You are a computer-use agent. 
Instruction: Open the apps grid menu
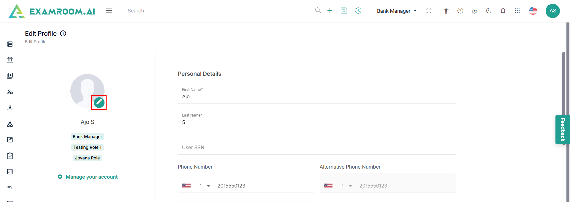pyautogui.click(x=517, y=11)
